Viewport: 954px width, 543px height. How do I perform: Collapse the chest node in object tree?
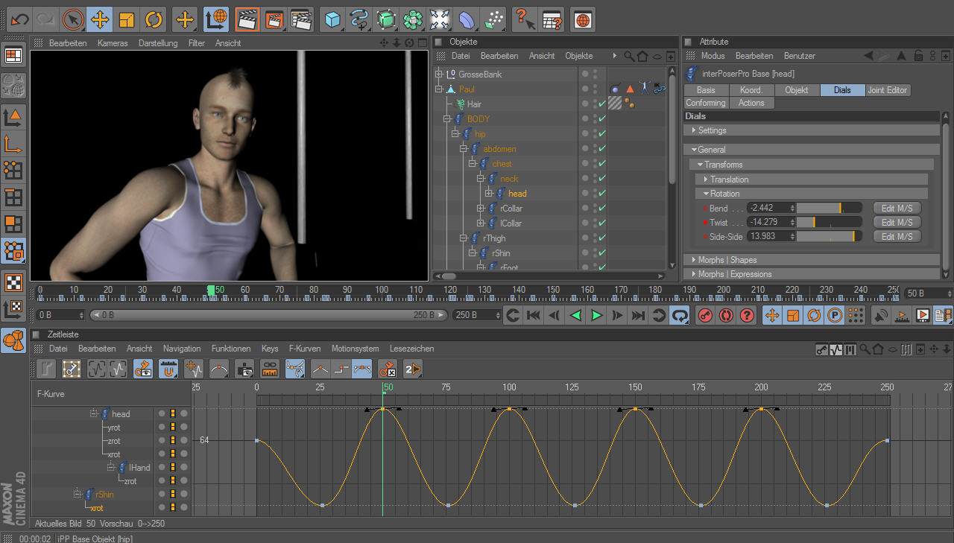[472, 164]
